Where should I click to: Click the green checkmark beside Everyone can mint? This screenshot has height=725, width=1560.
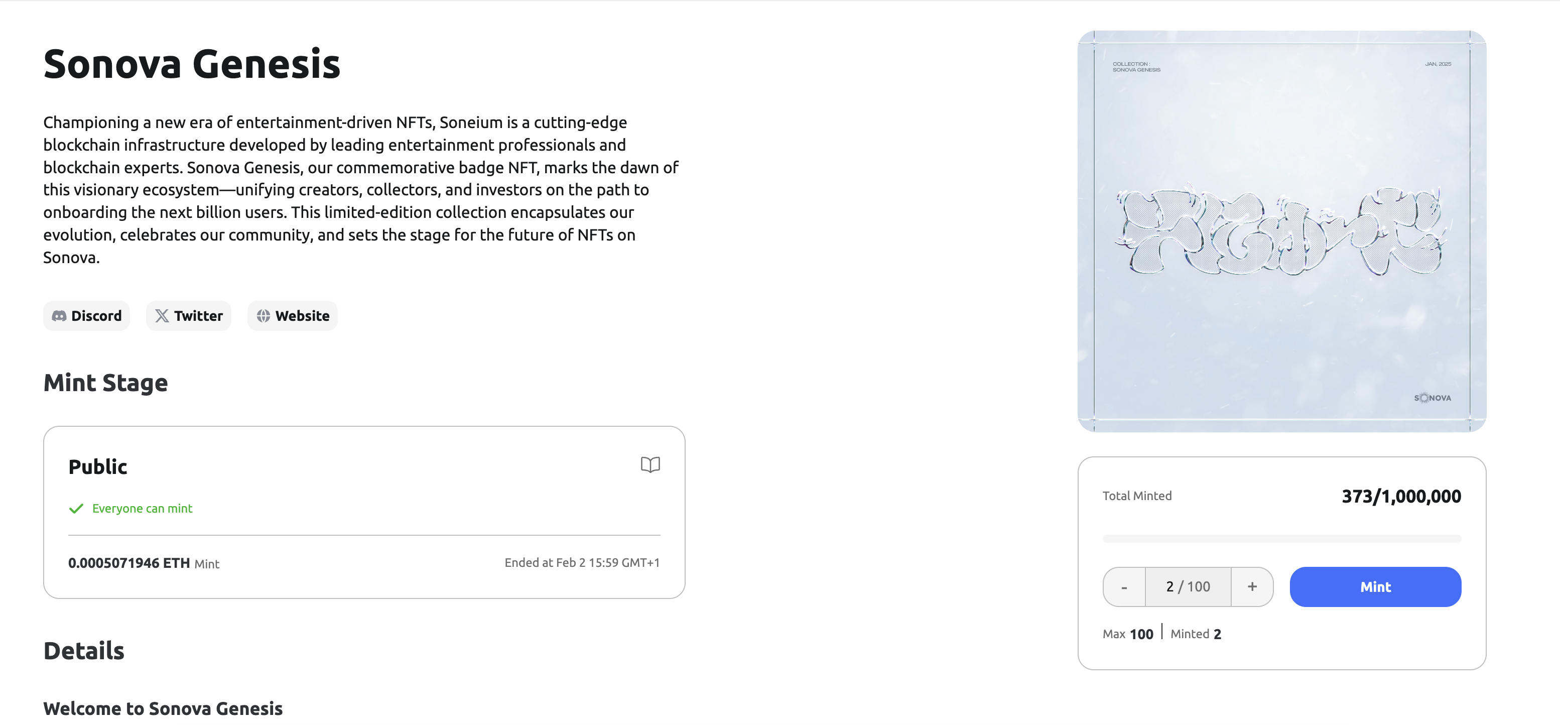[76, 508]
